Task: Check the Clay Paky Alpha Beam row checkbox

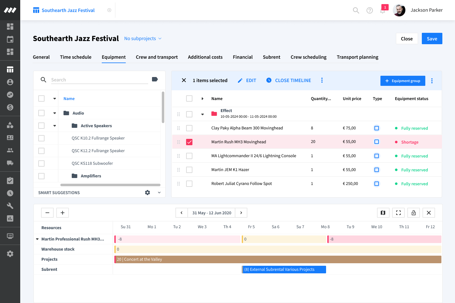Action: click(x=189, y=128)
